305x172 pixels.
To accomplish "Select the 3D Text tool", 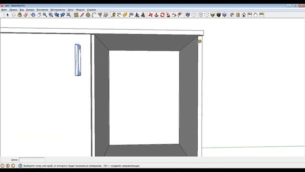I will point(143,15).
